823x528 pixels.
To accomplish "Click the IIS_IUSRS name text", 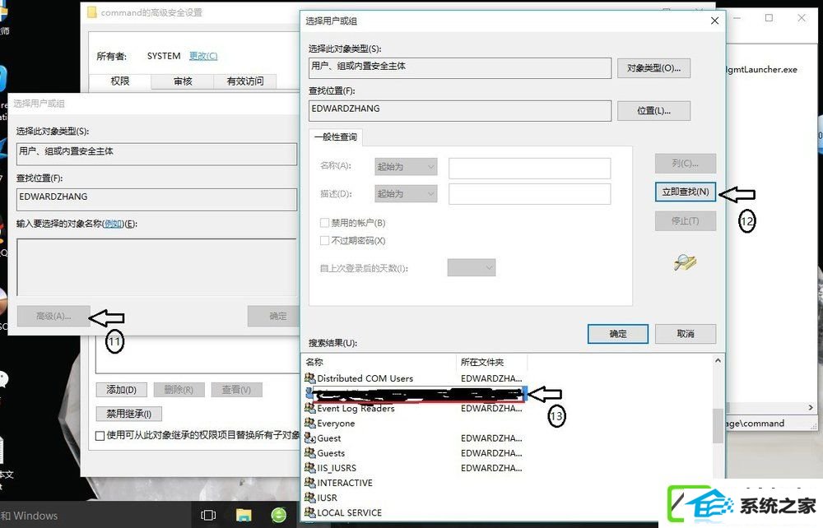I will point(337,468).
